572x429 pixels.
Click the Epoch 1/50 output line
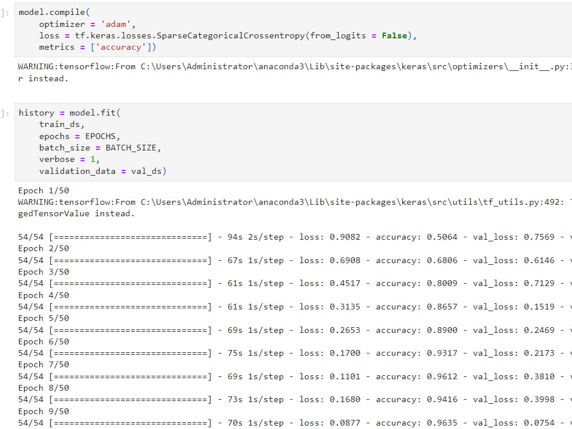[43, 191]
